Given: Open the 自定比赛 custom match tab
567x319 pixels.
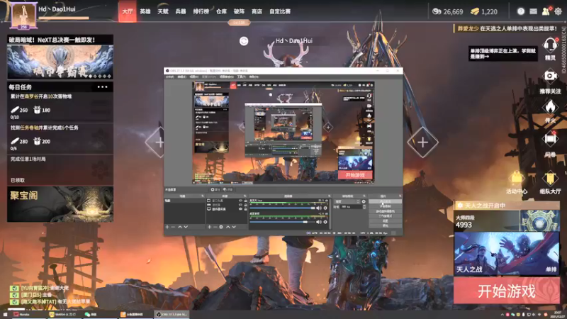Looking at the screenshot, I should (280, 11).
